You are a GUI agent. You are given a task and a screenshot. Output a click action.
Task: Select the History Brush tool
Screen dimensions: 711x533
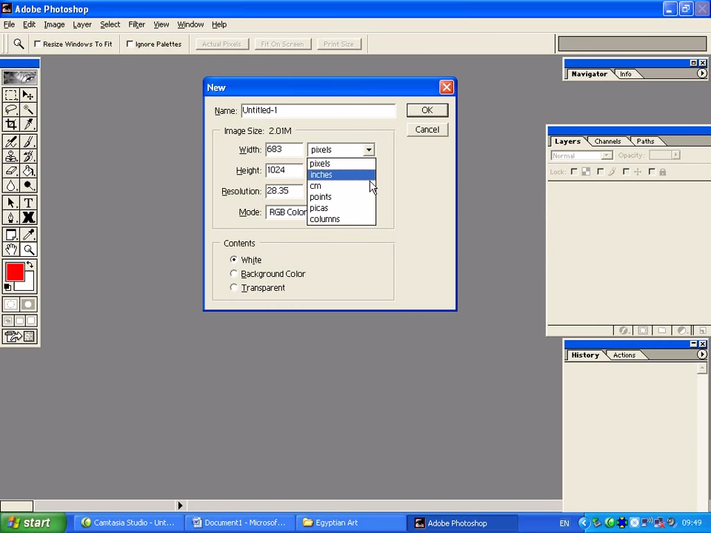point(28,156)
